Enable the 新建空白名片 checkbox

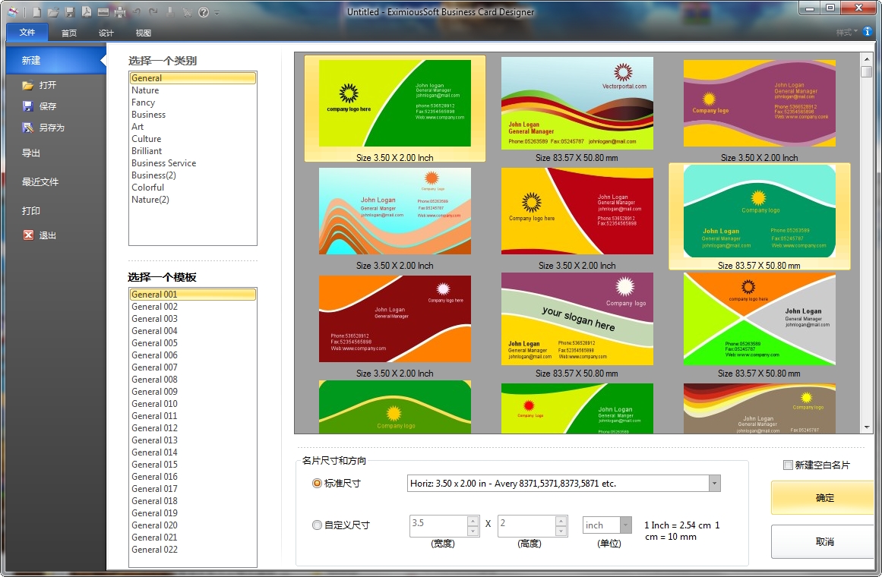coord(789,465)
